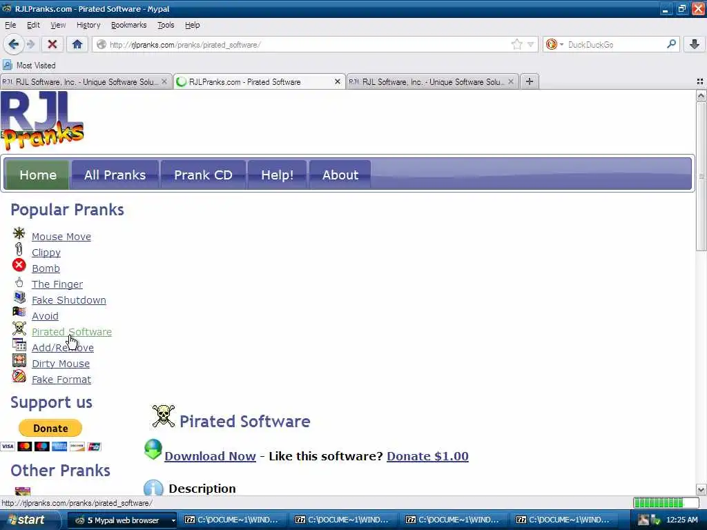
Task: Click the skull icon beside Pirated Software link
Action: (x=19, y=328)
